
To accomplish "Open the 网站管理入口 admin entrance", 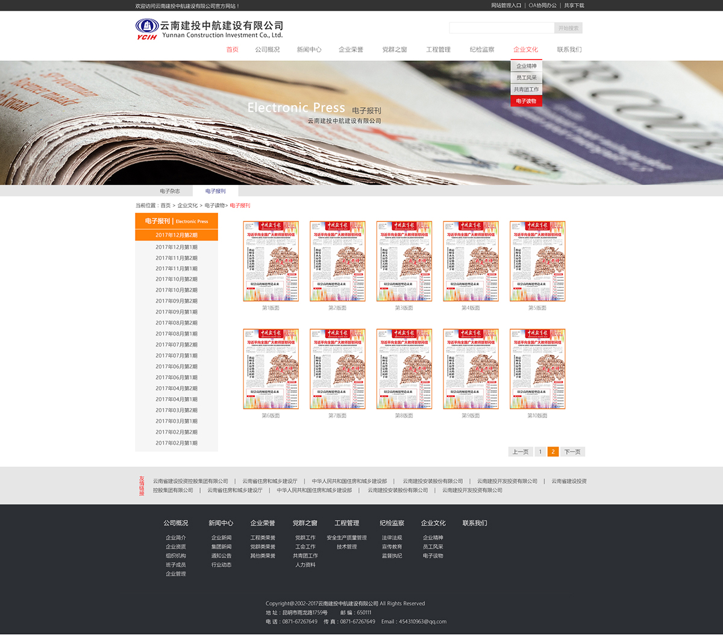I will [505, 5].
